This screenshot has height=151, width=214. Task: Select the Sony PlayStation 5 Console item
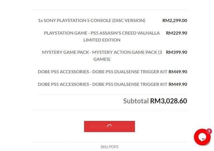(x=92, y=20)
